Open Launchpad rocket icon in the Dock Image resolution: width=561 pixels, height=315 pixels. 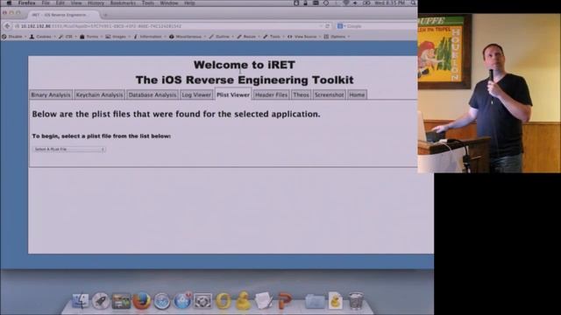[101, 301]
